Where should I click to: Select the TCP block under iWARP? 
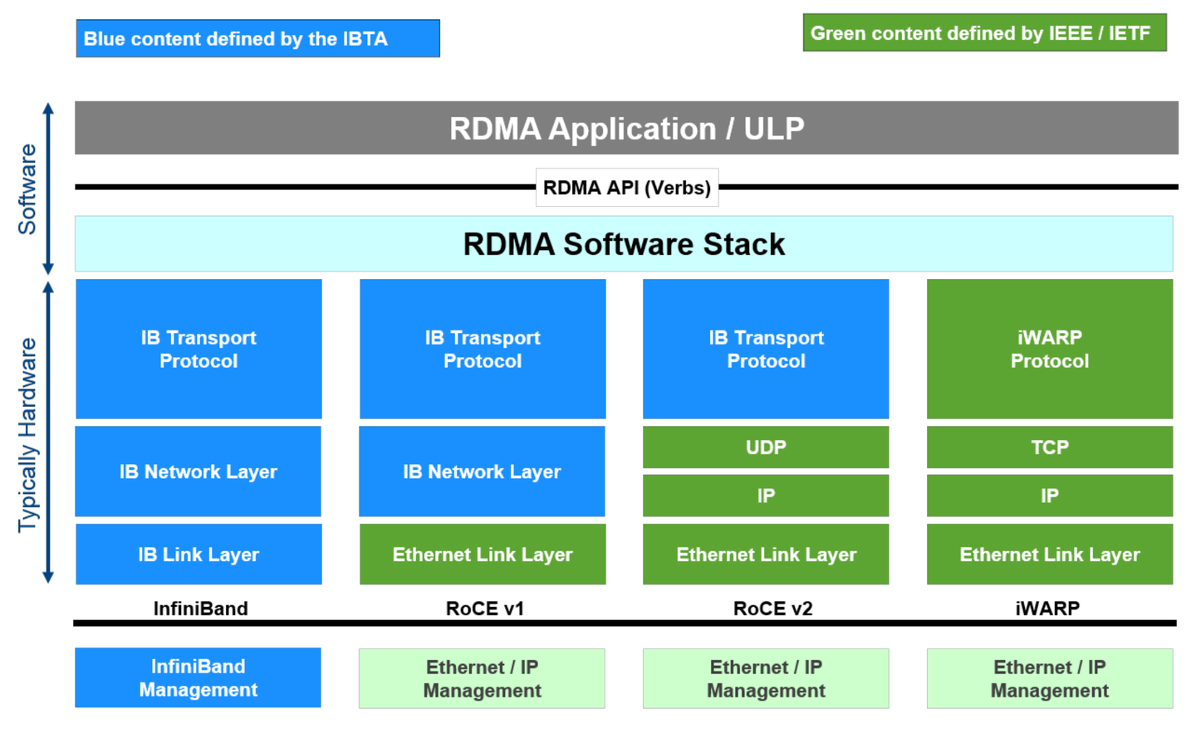point(1049,447)
